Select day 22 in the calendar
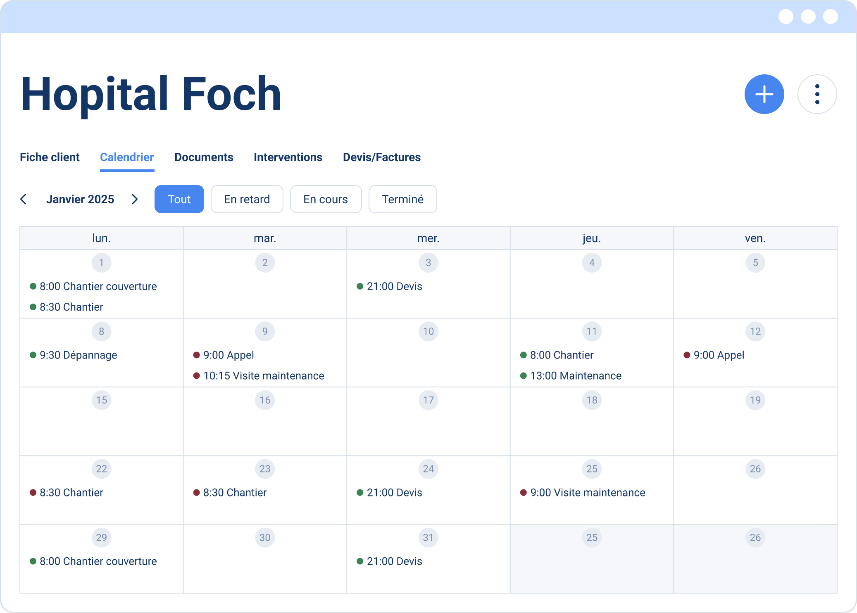 point(101,469)
